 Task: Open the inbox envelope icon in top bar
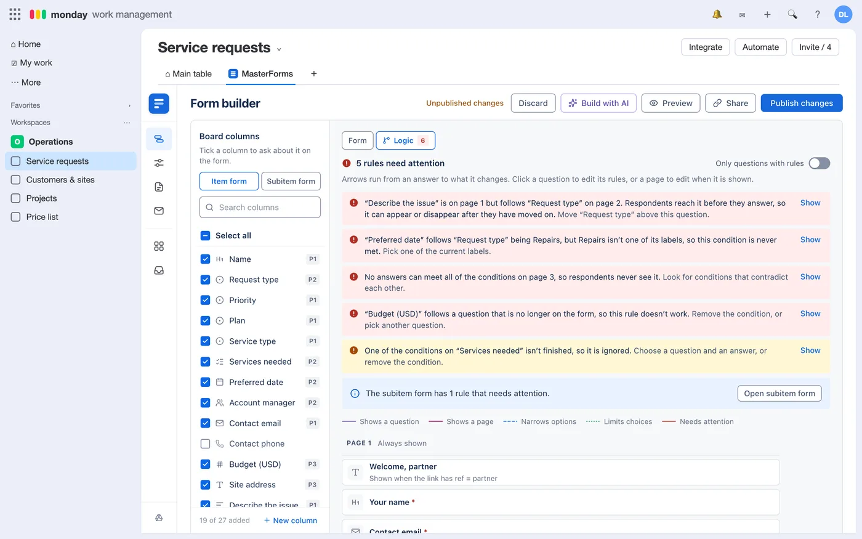click(x=742, y=15)
